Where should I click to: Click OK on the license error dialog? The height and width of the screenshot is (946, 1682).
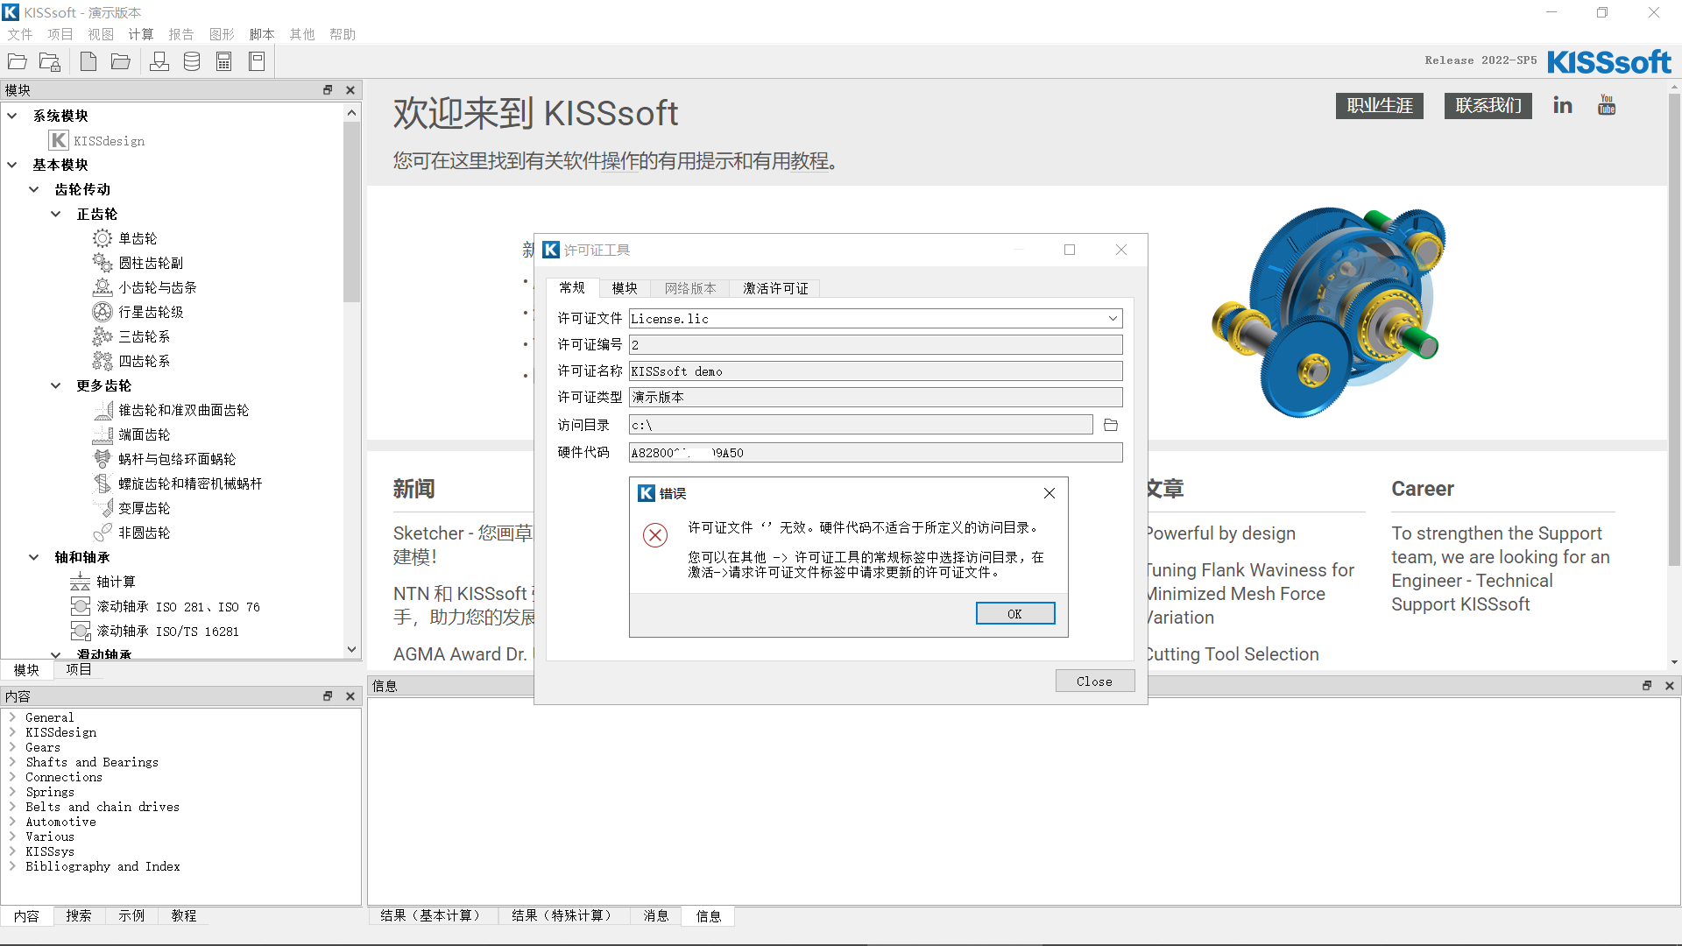pyautogui.click(x=1014, y=612)
